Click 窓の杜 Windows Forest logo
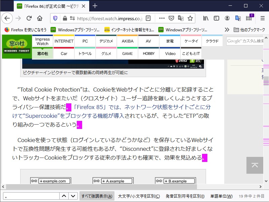The height and width of the screenshot is (202, 269). coord(17,46)
